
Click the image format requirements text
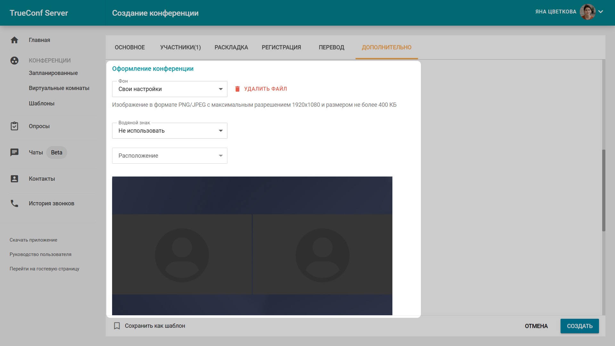pyautogui.click(x=254, y=105)
